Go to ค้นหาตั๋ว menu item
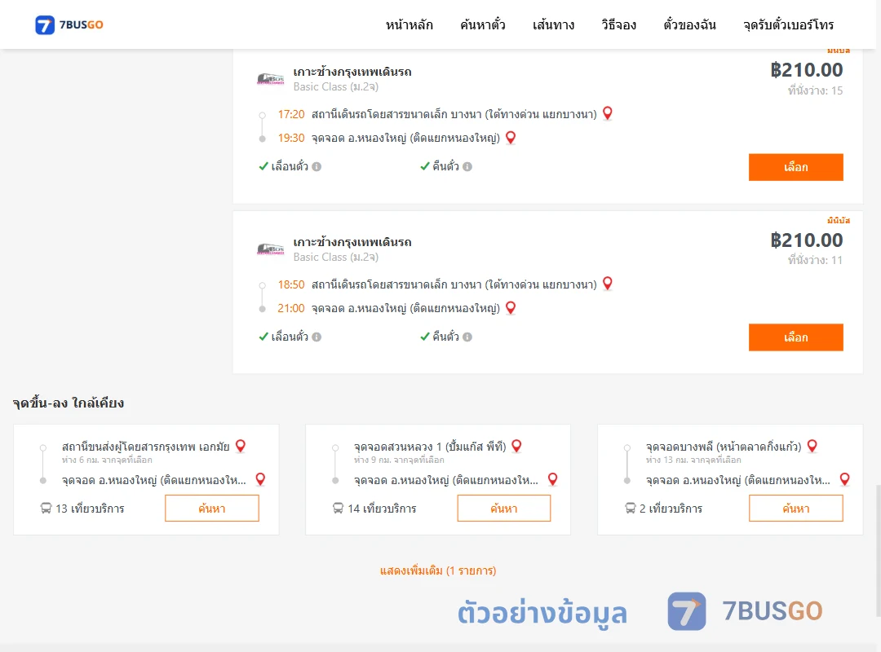This screenshot has width=881, height=652. tap(483, 24)
